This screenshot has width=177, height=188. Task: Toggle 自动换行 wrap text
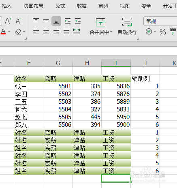pyautogui.click(x=127, y=26)
